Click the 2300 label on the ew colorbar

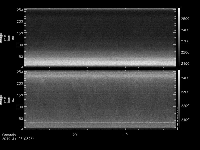[185, 92]
